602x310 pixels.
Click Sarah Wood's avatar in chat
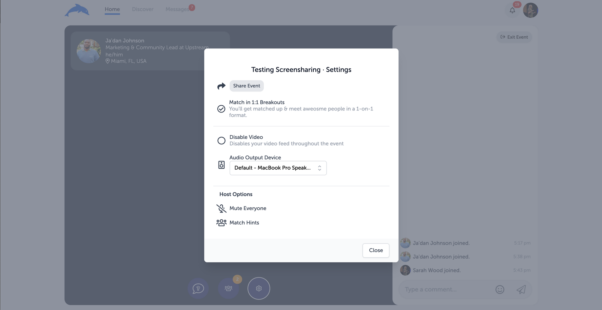(405, 270)
